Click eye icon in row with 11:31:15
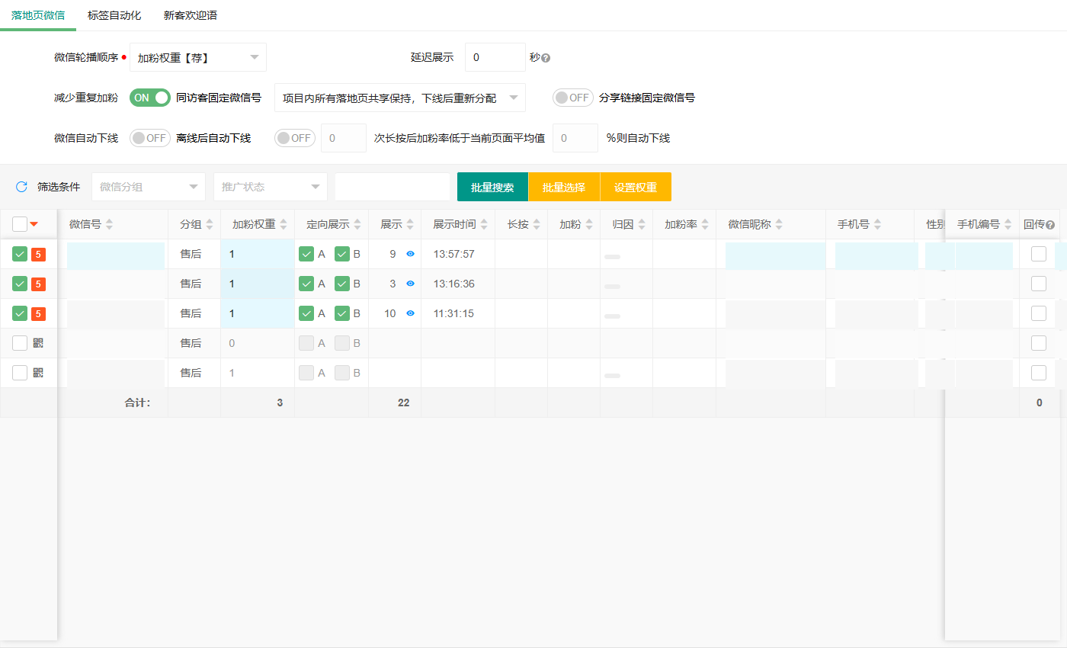The width and height of the screenshot is (1067, 648). pos(410,313)
